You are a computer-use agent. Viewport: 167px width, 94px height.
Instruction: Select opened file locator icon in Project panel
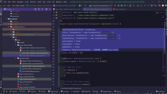(x=35, y=9)
